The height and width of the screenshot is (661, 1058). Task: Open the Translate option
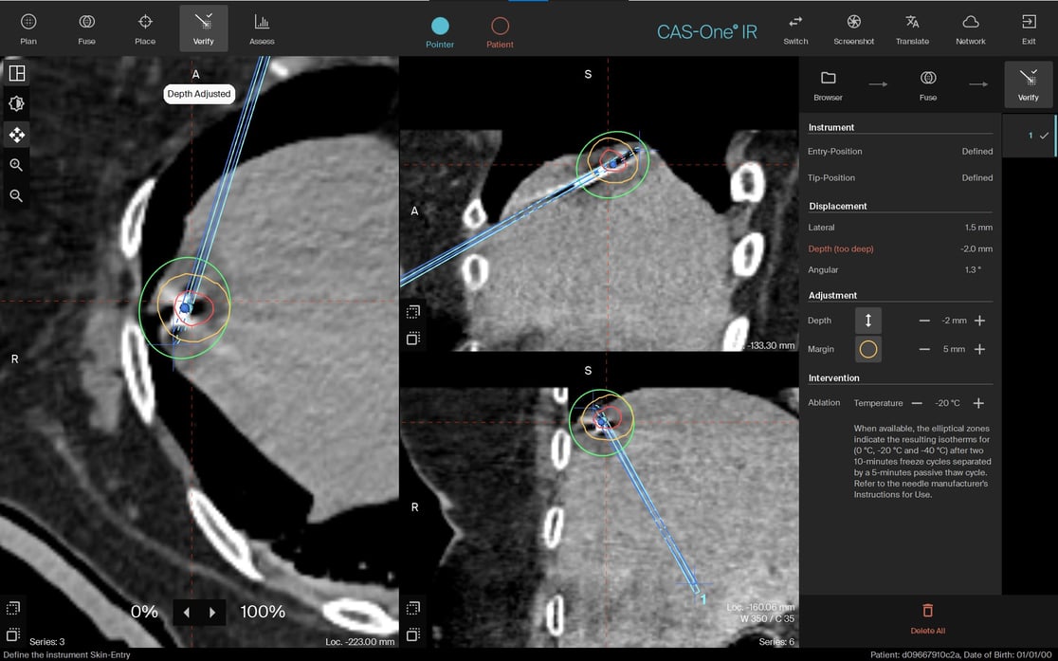(912, 29)
